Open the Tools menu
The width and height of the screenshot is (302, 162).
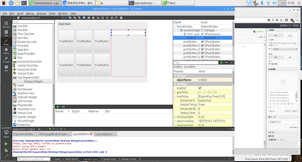pos(52,13)
